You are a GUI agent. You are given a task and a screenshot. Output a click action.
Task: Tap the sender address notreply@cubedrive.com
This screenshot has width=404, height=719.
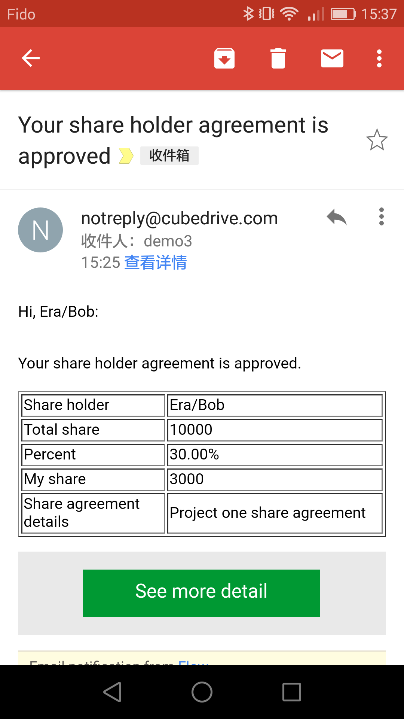click(180, 218)
